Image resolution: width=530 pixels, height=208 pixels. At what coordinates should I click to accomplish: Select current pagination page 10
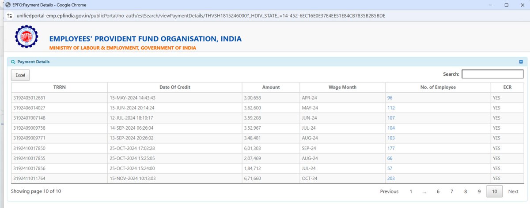[494, 191]
